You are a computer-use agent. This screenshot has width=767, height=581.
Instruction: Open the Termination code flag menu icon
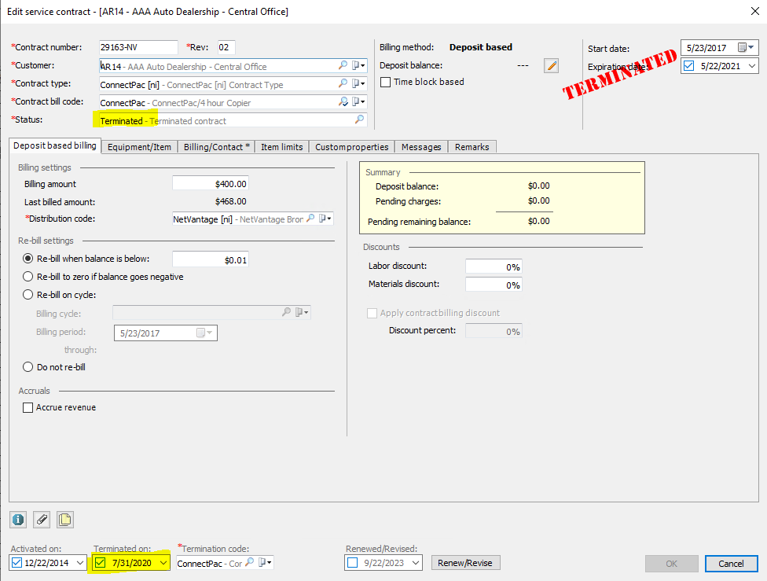pyautogui.click(x=265, y=562)
